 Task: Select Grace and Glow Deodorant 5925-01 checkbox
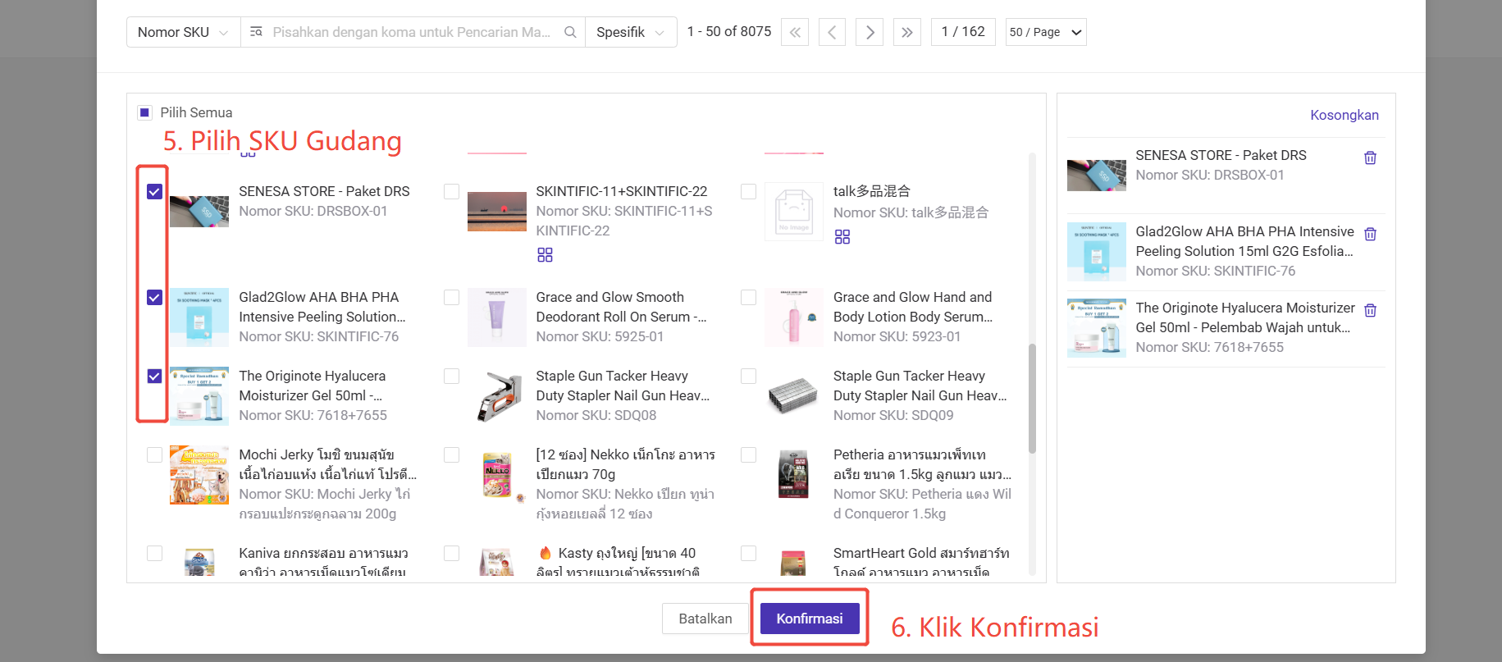click(x=451, y=298)
